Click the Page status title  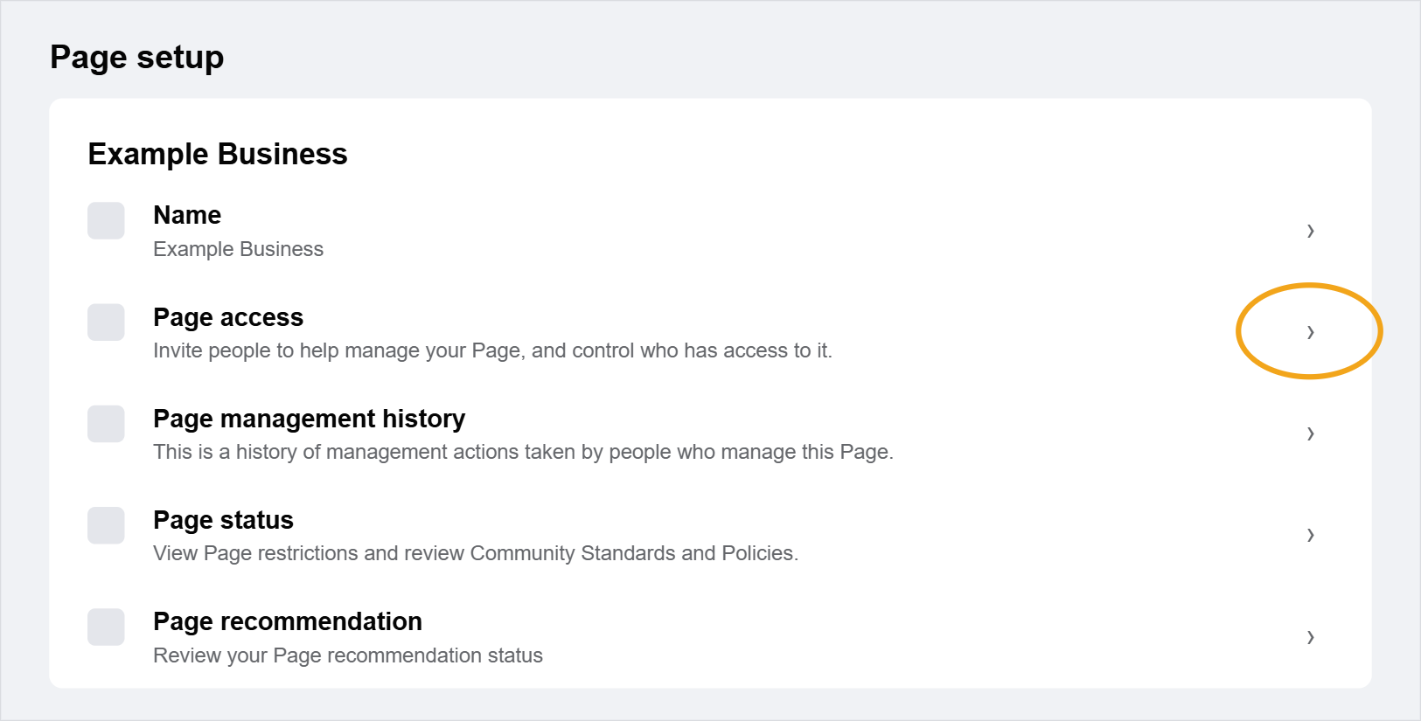point(223,520)
